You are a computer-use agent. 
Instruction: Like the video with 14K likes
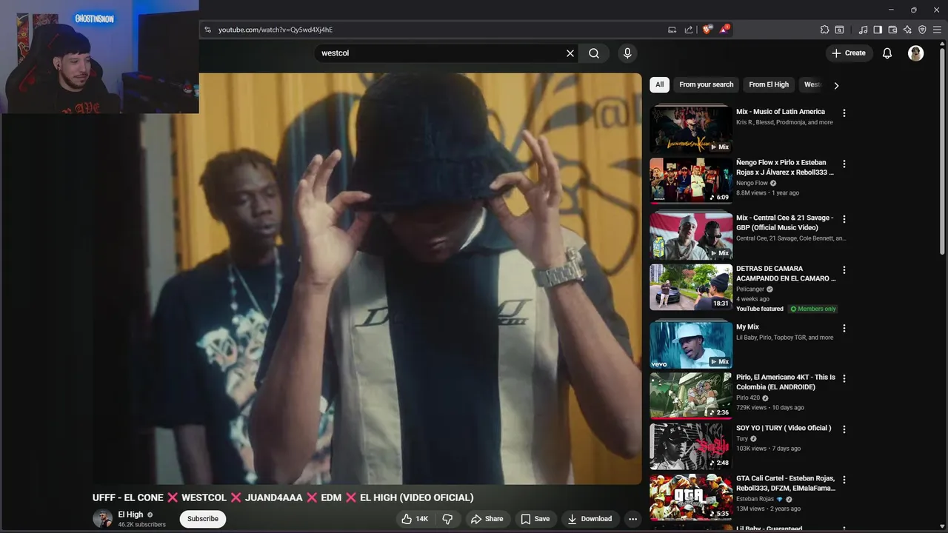(x=415, y=519)
